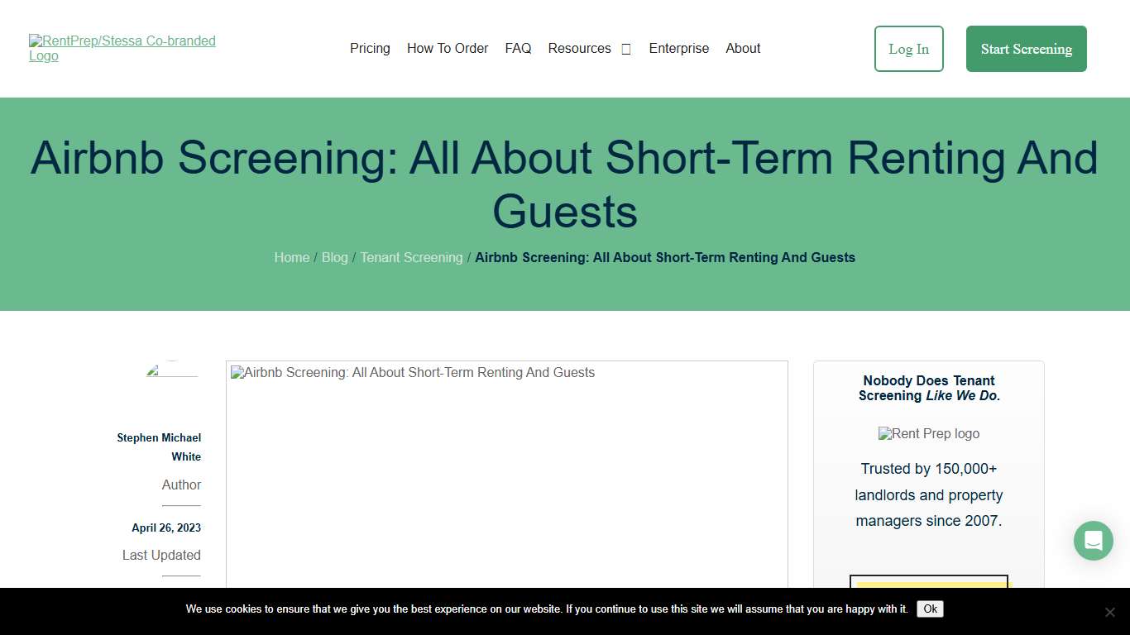Image resolution: width=1130 pixels, height=635 pixels.
Task: Click the Start Screening button
Action: [x=1026, y=49]
